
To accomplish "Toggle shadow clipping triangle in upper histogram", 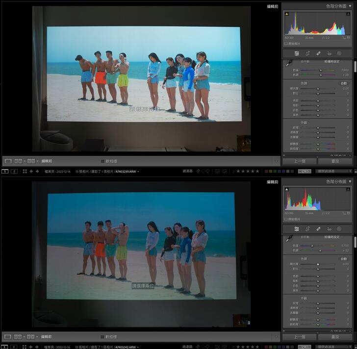I will (x=287, y=14).
